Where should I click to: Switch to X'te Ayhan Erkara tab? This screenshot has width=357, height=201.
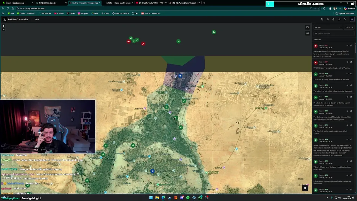185,3
